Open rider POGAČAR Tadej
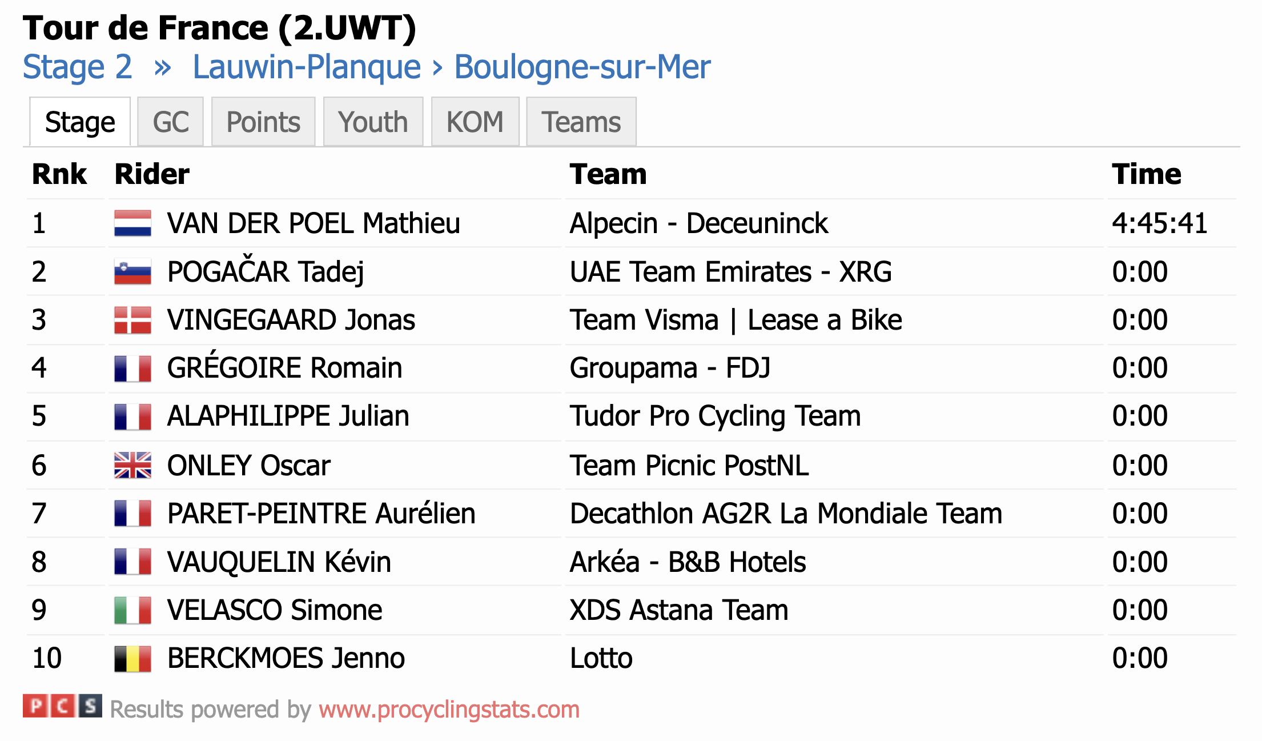The height and width of the screenshot is (741, 1262). (266, 272)
